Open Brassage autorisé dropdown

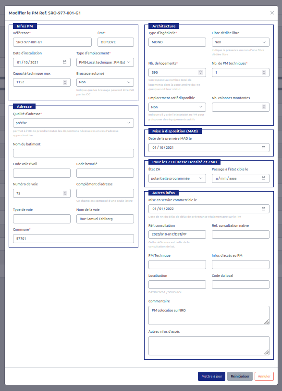pos(105,82)
